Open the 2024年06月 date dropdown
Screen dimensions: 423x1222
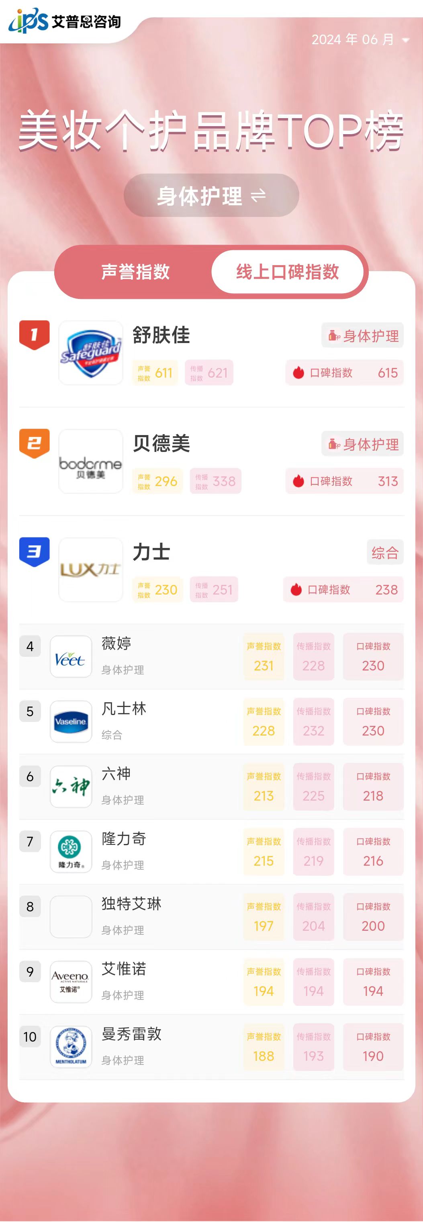tap(360, 40)
